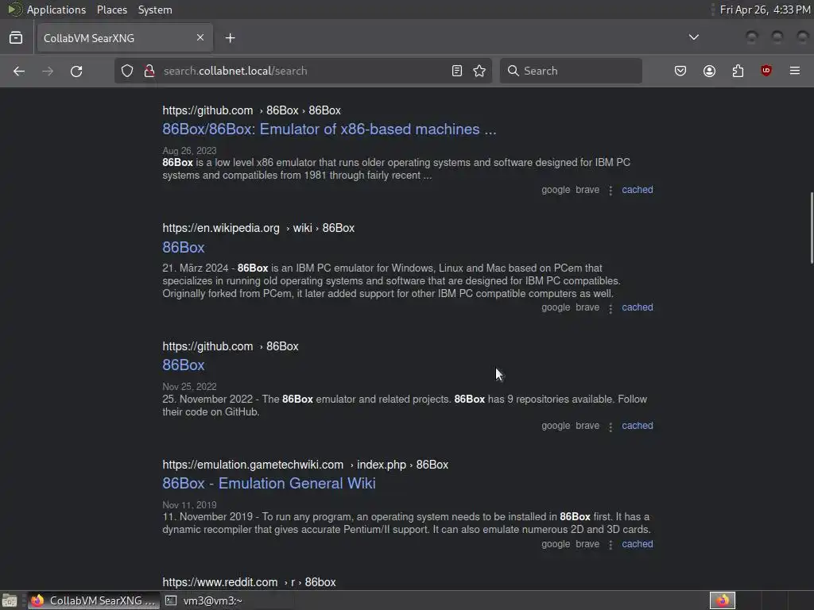
Task: Open more options for Emulation General Wiki result
Action: [x=610, y=545]
